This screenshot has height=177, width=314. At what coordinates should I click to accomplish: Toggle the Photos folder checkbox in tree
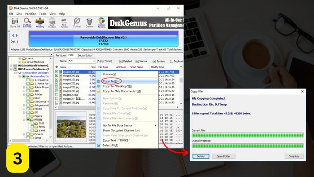(x=28, y=119)
